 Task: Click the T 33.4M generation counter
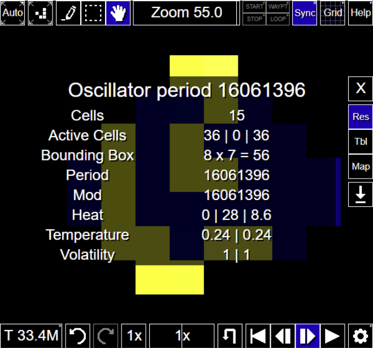31,336
